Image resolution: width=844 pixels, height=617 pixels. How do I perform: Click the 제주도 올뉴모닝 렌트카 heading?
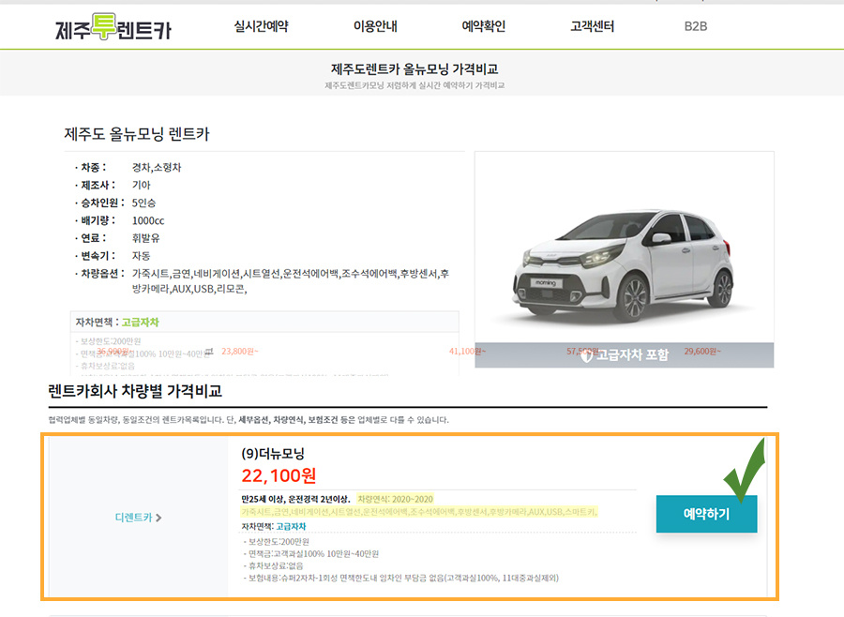coord(137,133)
